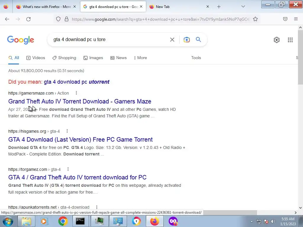Open the Firefox hamburger application menu
The width and height of the screenshot is (303, 227).
(296, 19)
